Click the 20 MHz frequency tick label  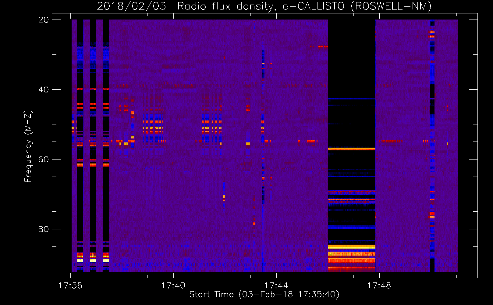pyautogui.click(x=44, y=20)
